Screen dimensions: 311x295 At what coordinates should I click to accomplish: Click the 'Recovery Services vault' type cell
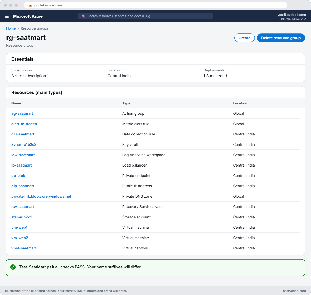coord(143,207)
